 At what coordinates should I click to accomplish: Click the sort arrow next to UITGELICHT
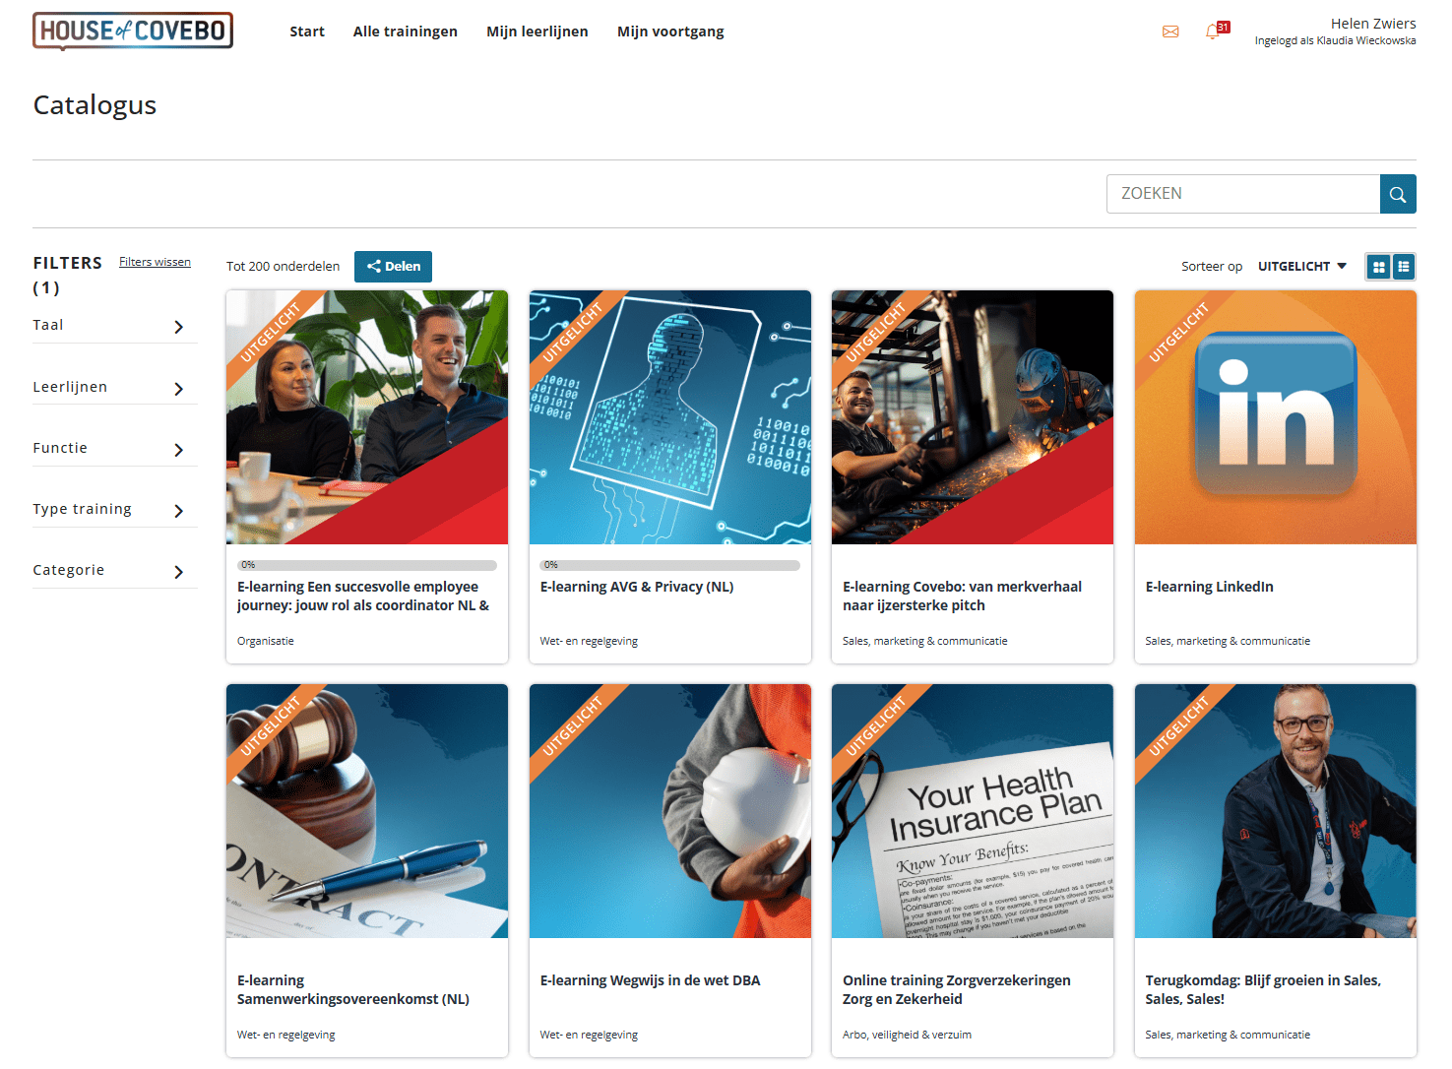tap(1344, 266)
